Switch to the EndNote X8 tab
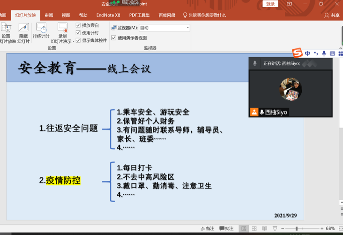343x235 pixels. point(108,15)
